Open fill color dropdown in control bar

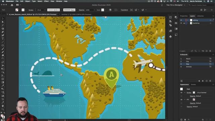pos(19,10)
